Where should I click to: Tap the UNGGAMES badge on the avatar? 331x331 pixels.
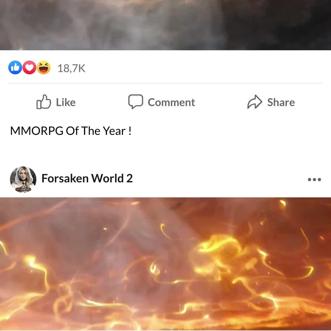coord(23,189)
